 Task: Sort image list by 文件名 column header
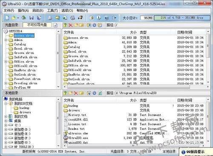click(89, 32)
